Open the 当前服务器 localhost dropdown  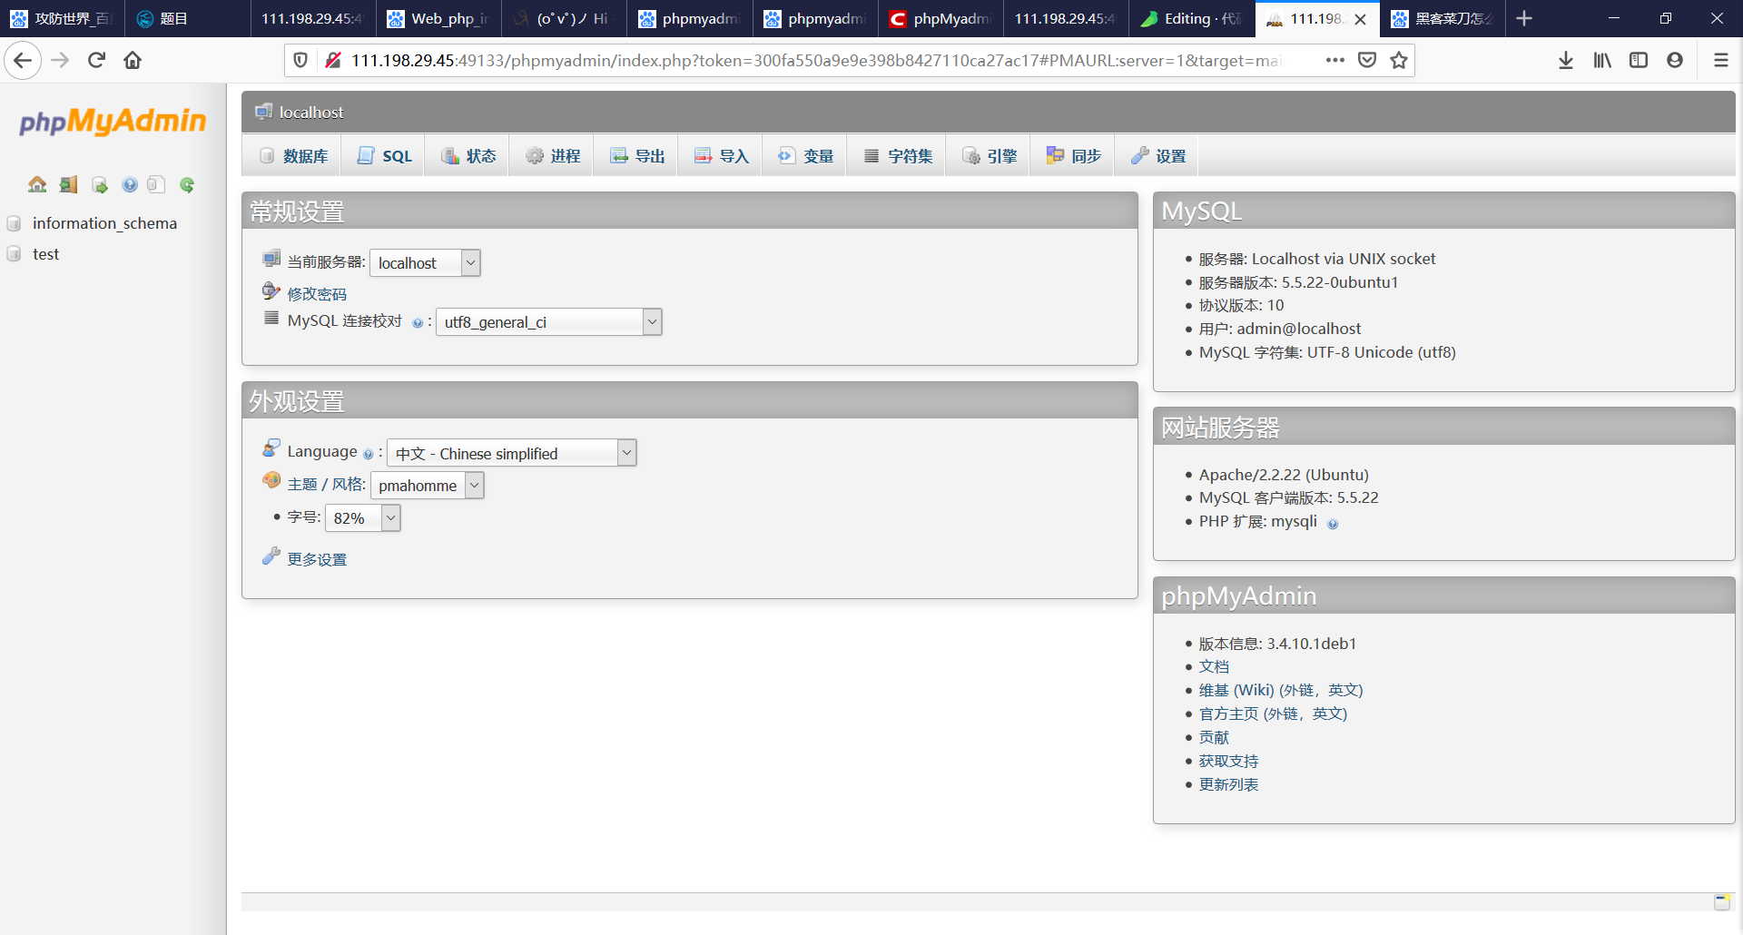425,263
